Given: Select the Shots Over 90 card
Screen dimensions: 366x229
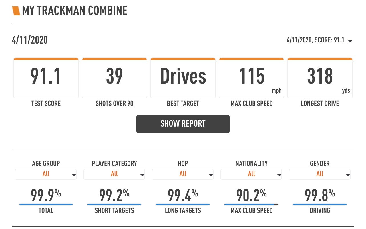Looking at the screenshot, I should [114, 78].
